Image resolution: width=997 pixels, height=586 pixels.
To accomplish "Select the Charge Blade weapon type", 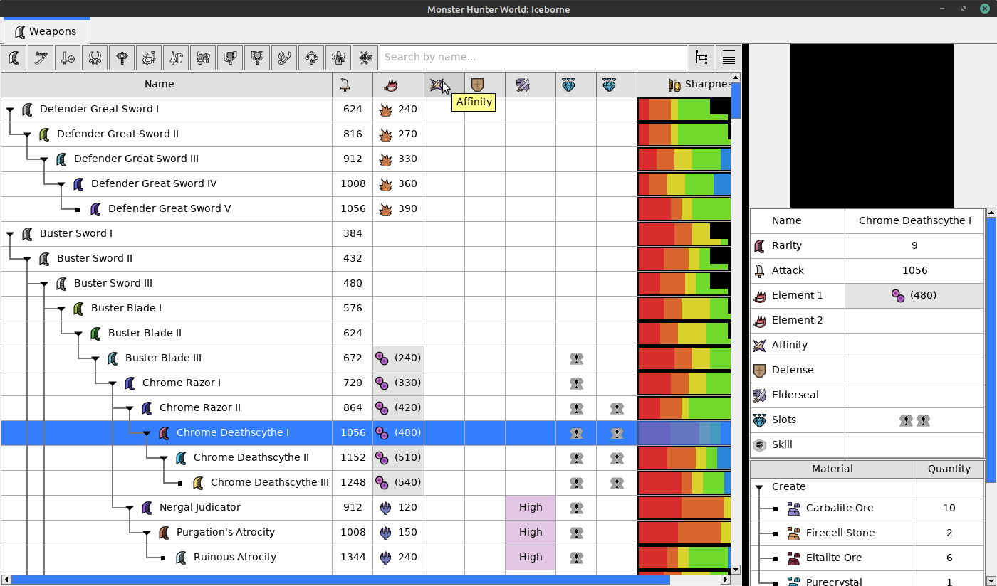I will click(257, 57).
